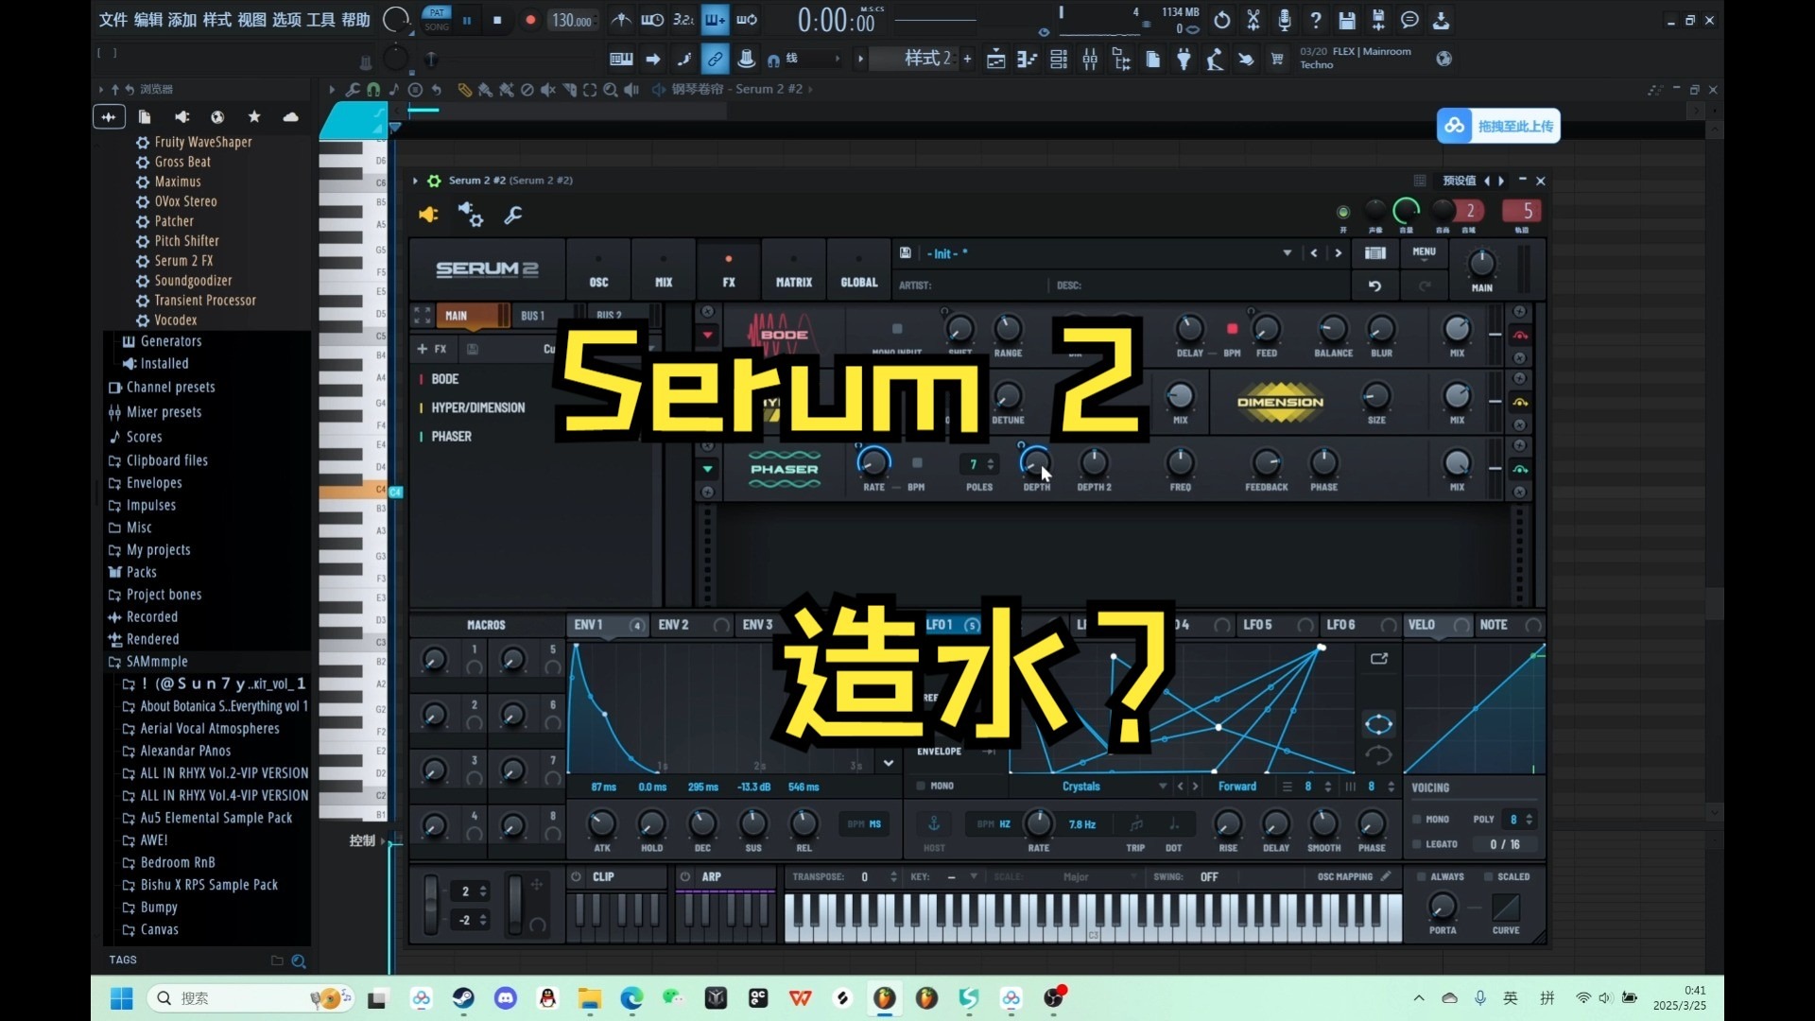Expand the Packs folder in browser
Screen dimensions: 1815x1021
click(x=141, y=572)
